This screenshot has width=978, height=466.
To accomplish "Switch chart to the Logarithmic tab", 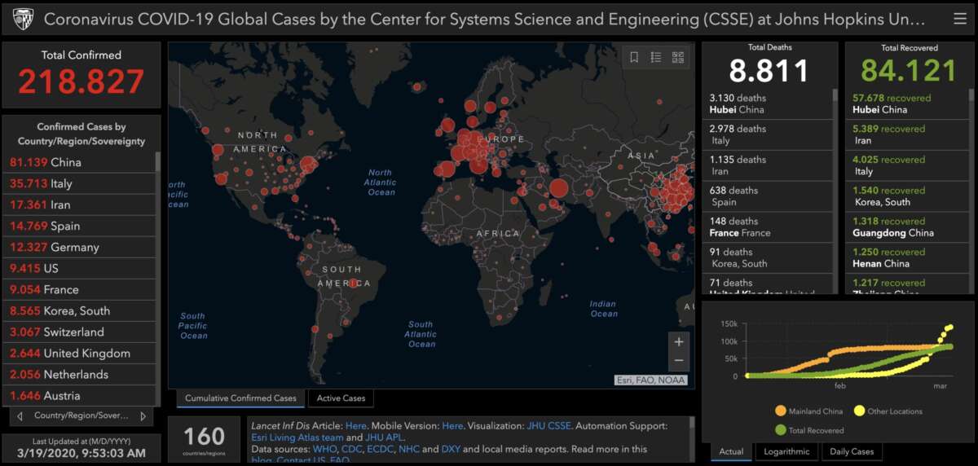I will click(x=786, y=451).
